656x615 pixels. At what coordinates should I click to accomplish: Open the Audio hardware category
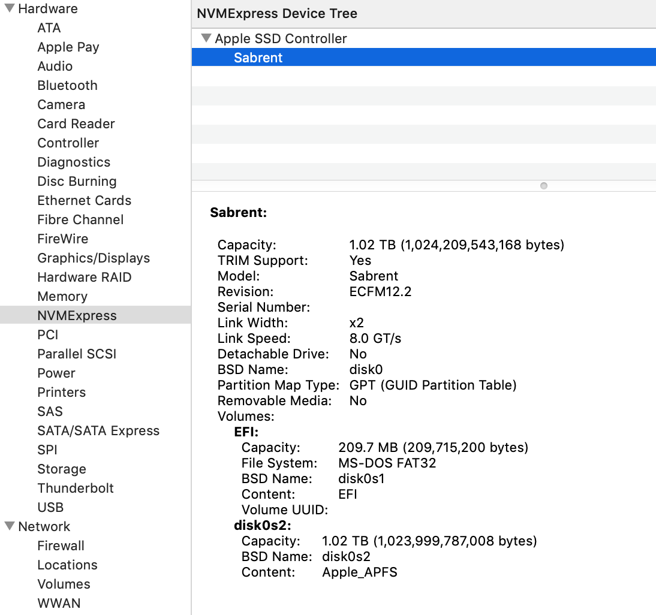(x=55, y=66)
